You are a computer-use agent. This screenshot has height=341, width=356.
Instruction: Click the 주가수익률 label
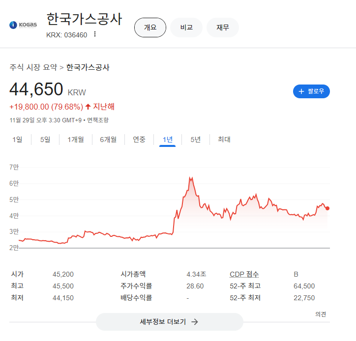[136, 286]
